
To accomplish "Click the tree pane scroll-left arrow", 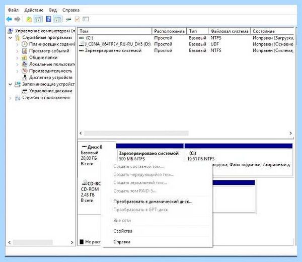I will point(10,242).
